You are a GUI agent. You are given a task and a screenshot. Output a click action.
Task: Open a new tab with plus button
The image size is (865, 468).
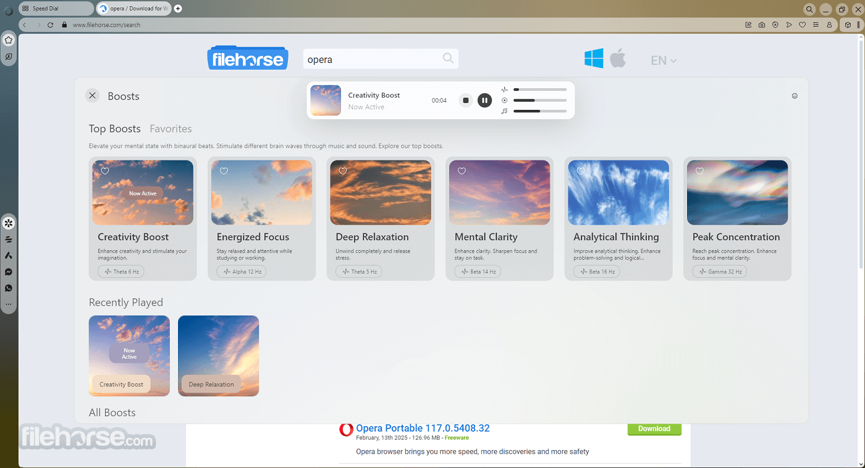[178, 9]
